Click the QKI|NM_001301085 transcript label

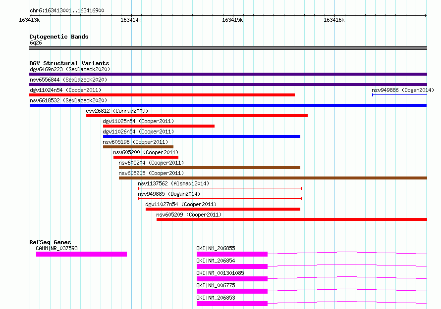220,273
